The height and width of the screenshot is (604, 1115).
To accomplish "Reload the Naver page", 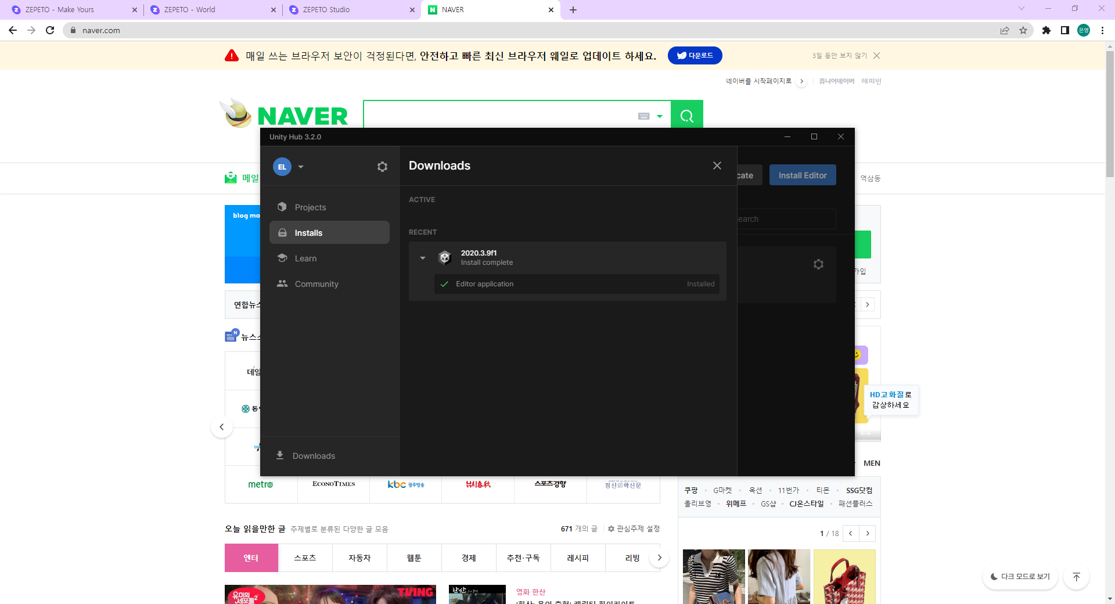I will pyautogui.click(x=50, y=30).
